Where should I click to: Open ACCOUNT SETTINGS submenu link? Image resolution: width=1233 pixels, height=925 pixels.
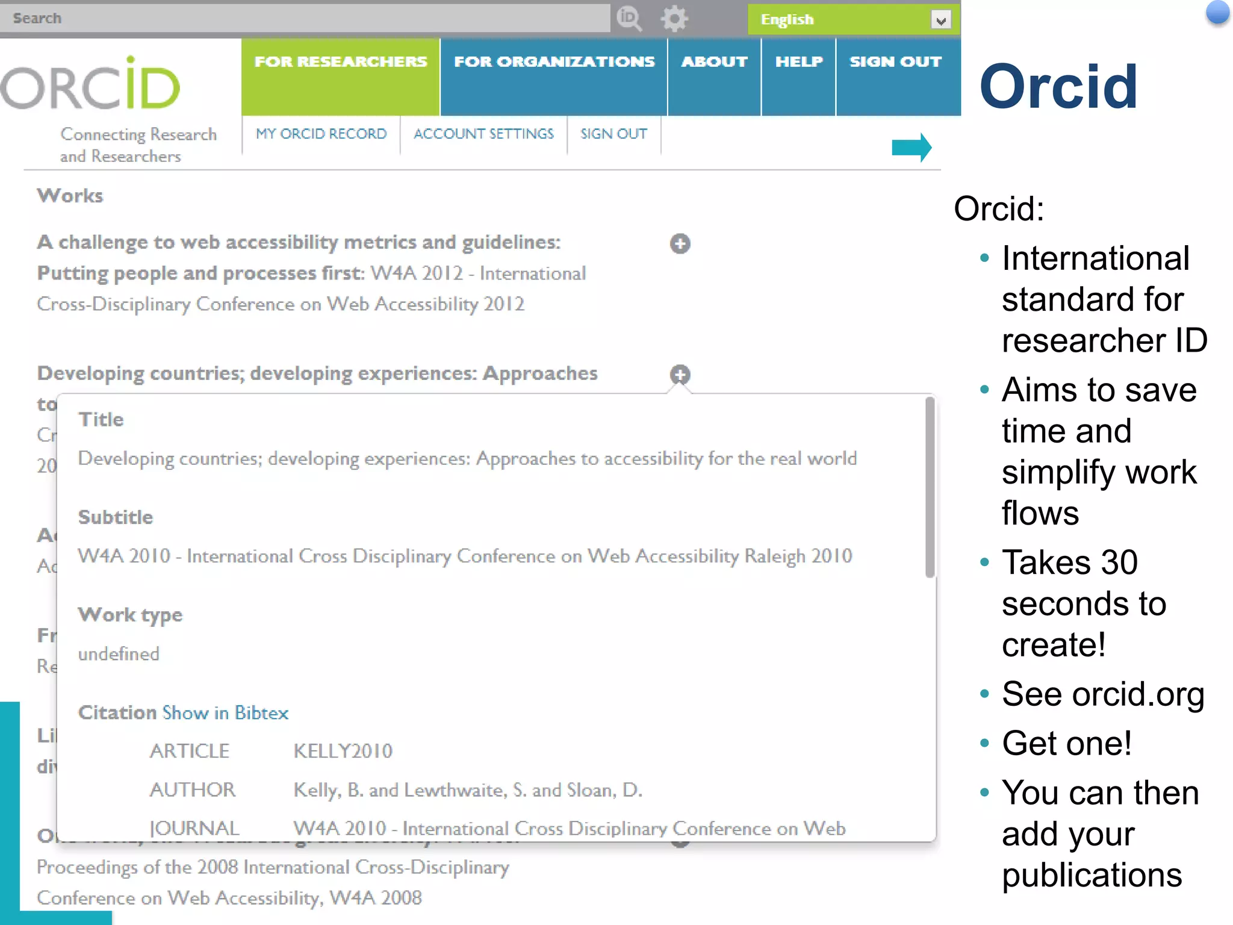click(x=483, y=134)
